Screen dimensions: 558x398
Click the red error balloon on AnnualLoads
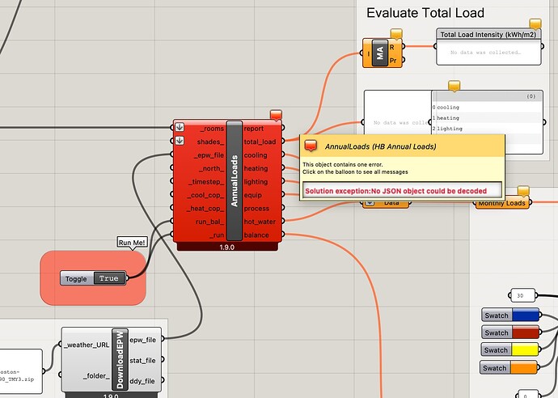276,116
